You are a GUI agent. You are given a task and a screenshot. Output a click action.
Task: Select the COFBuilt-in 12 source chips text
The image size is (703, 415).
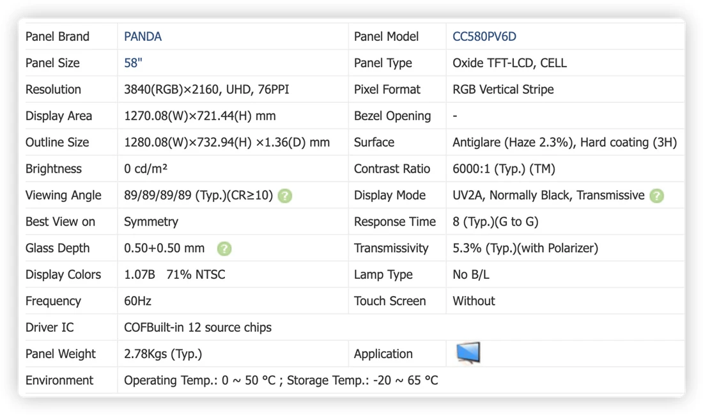(x=197, y=327)
